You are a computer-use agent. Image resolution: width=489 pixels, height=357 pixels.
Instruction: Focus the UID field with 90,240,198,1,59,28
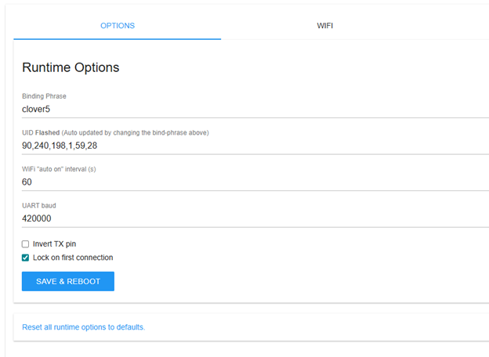point(235,145)
